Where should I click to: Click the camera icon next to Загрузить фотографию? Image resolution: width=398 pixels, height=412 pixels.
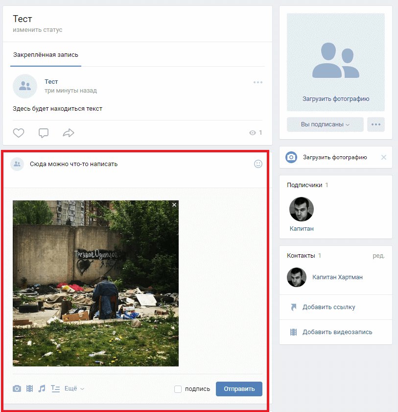(292, 157)
